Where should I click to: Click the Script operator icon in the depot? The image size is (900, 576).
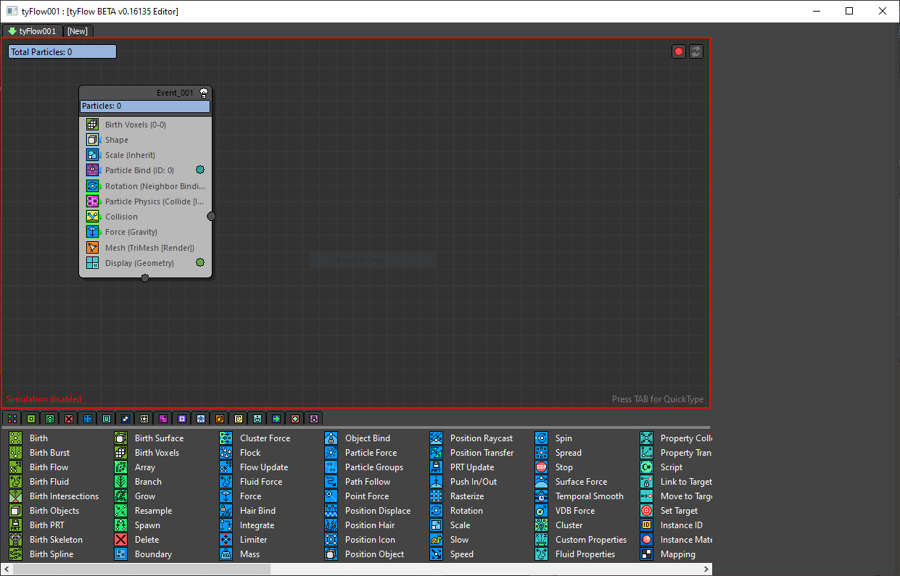pyautogui.click(x=647, y=467)
